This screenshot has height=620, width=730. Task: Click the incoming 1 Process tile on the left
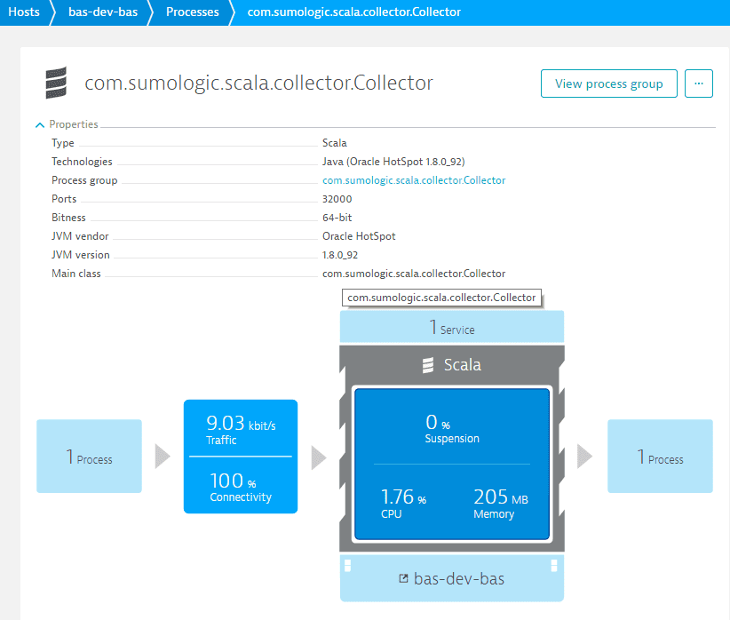pos(89,456)
